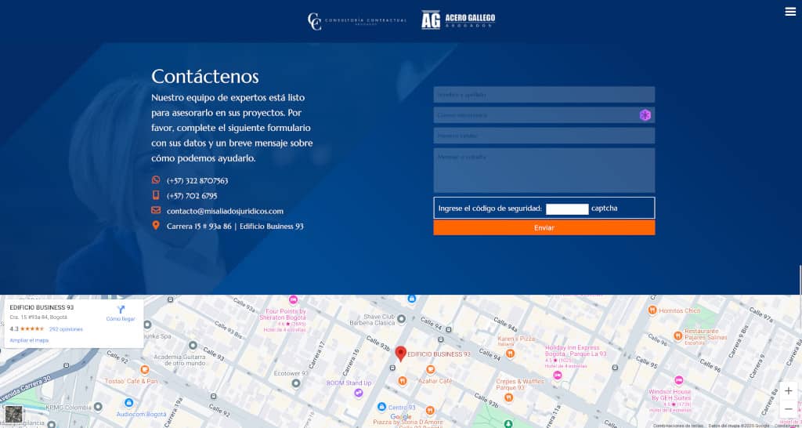Open the hamburger menu

[789, 11]
